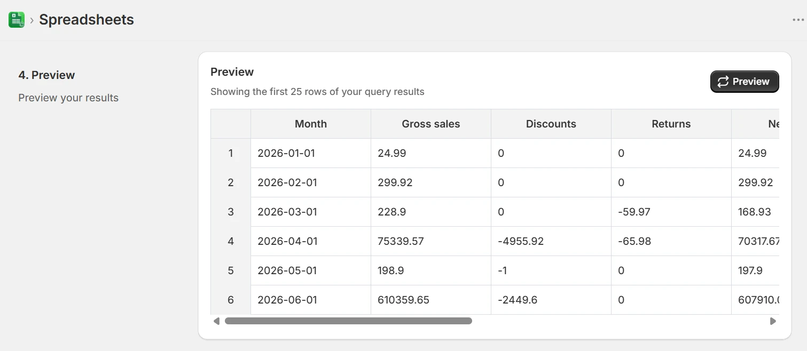Click the horizontal scrollbar thumb
This screenshot has width=807, height=351.
(348, 321)
